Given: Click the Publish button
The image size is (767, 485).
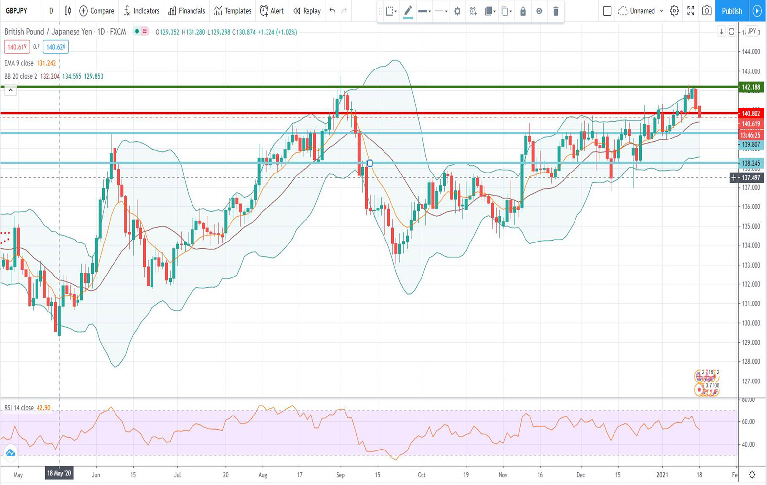Looking at the screenshot, I should click(731, 11).
